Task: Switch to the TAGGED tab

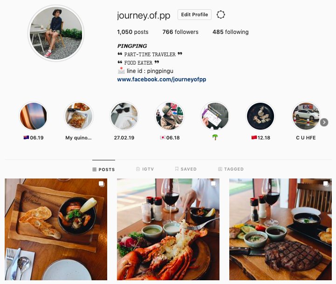Action: click(231, 169)
